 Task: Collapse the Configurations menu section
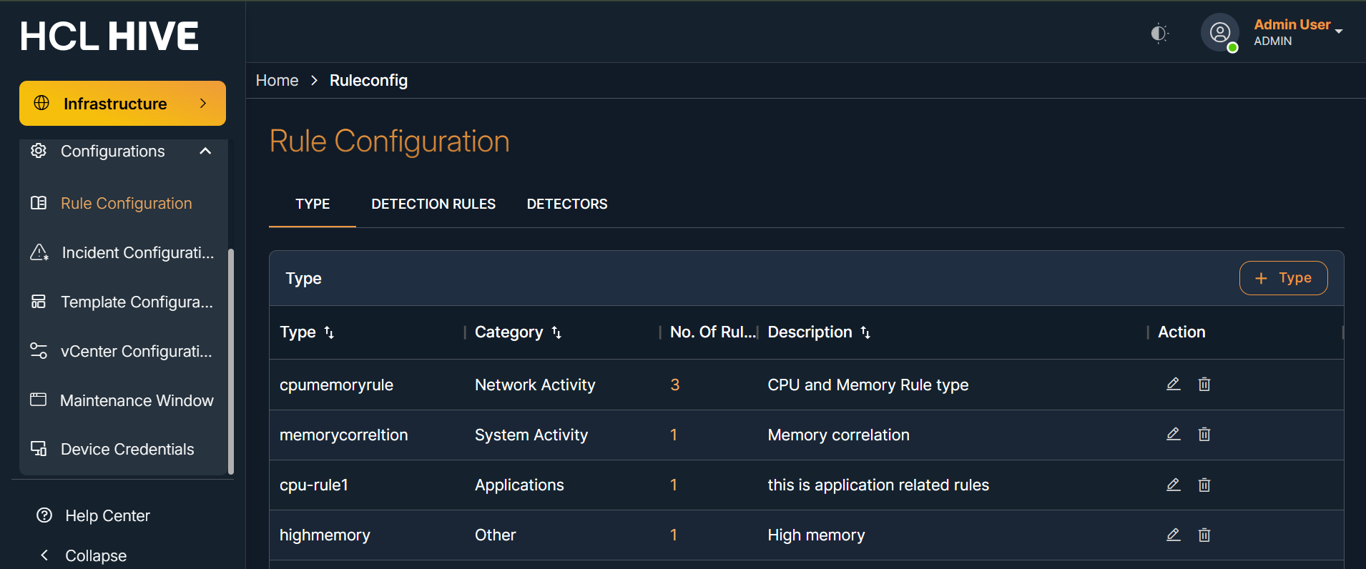205,151
